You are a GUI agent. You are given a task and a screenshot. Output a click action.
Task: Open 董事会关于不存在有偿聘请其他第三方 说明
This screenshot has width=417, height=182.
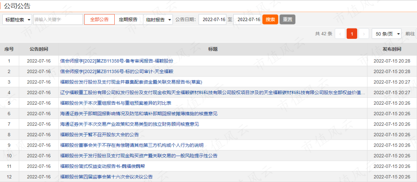coord(132,145)
